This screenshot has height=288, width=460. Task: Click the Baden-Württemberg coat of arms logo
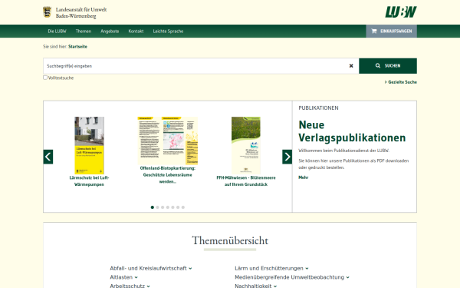tap(48, 12)
